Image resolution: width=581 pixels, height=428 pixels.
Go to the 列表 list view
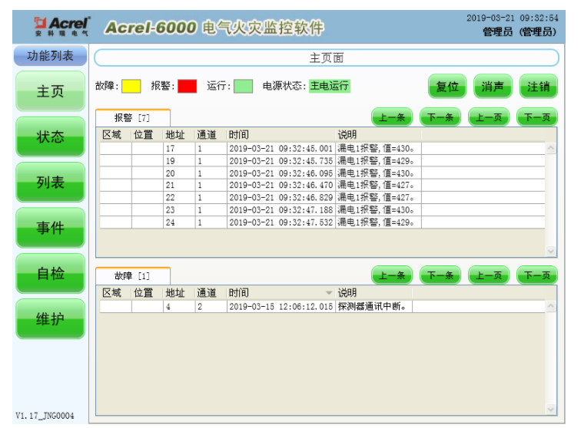(50, 183)
